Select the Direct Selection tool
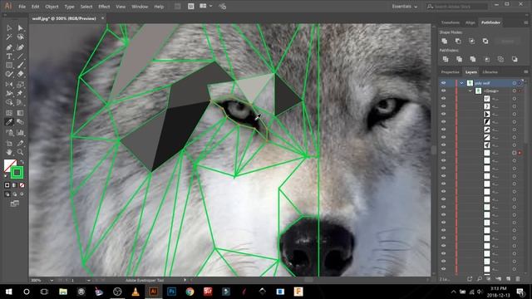This screenshot has height=299, width=532. coord(20,27)
